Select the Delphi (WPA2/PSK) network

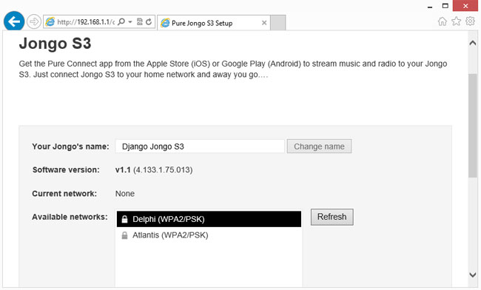point(209,219)
